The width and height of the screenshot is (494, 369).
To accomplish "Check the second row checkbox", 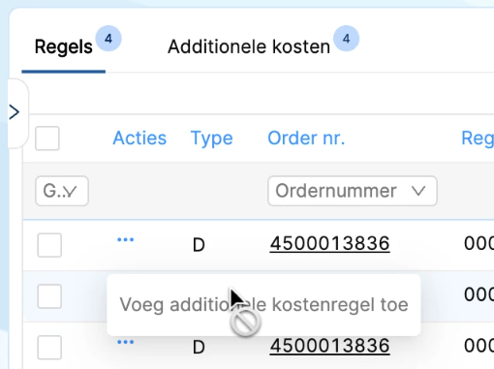I will 49,296.
